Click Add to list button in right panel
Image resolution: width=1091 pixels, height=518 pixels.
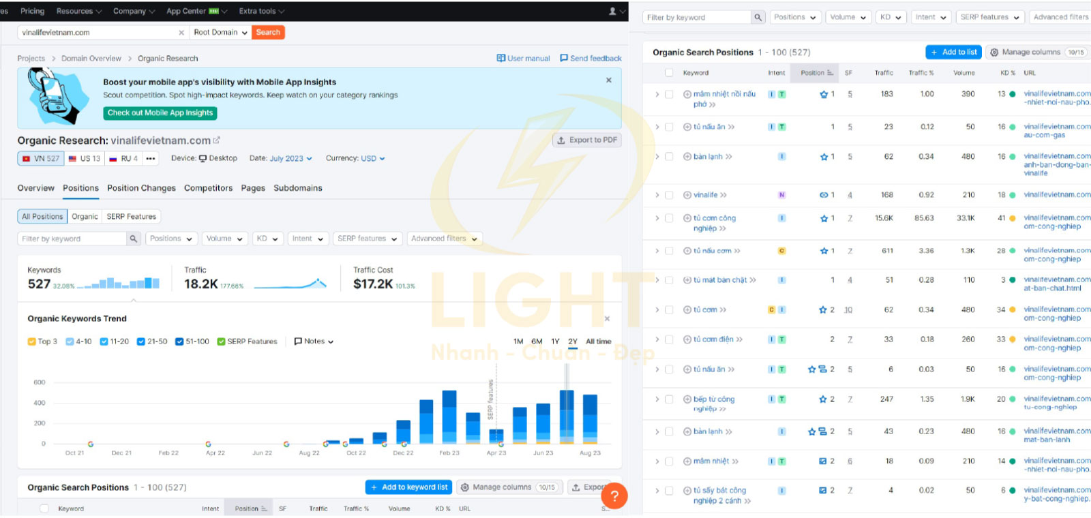(954, 52)
